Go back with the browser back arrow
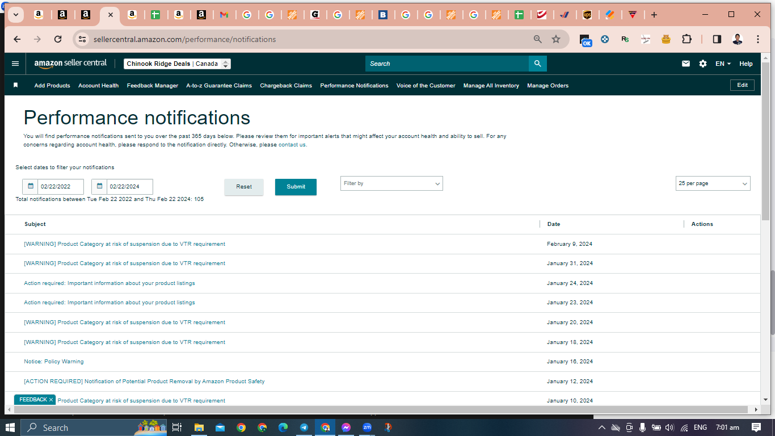775x436 pixels. click(x=17, y=39)
